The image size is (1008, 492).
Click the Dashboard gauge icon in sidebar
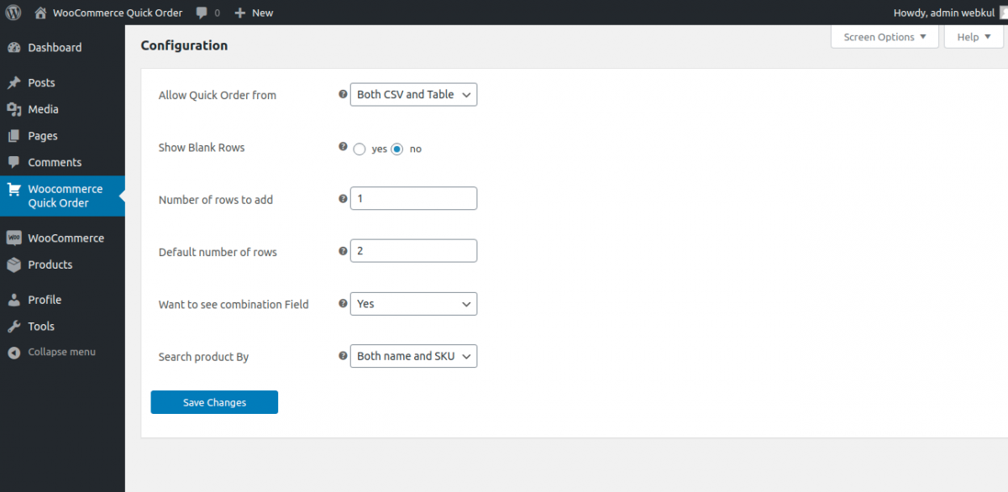coord(17,48)
